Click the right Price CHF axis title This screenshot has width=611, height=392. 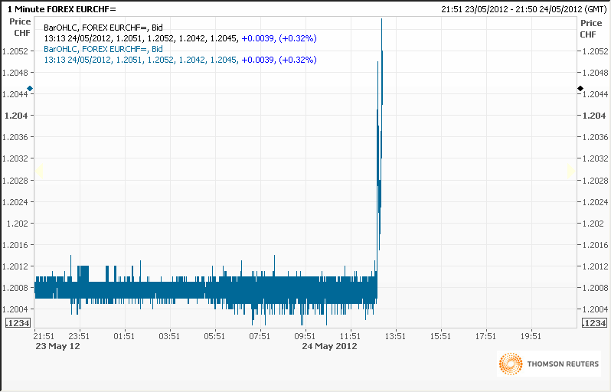click(588, 28)
